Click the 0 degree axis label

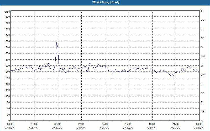9,121
